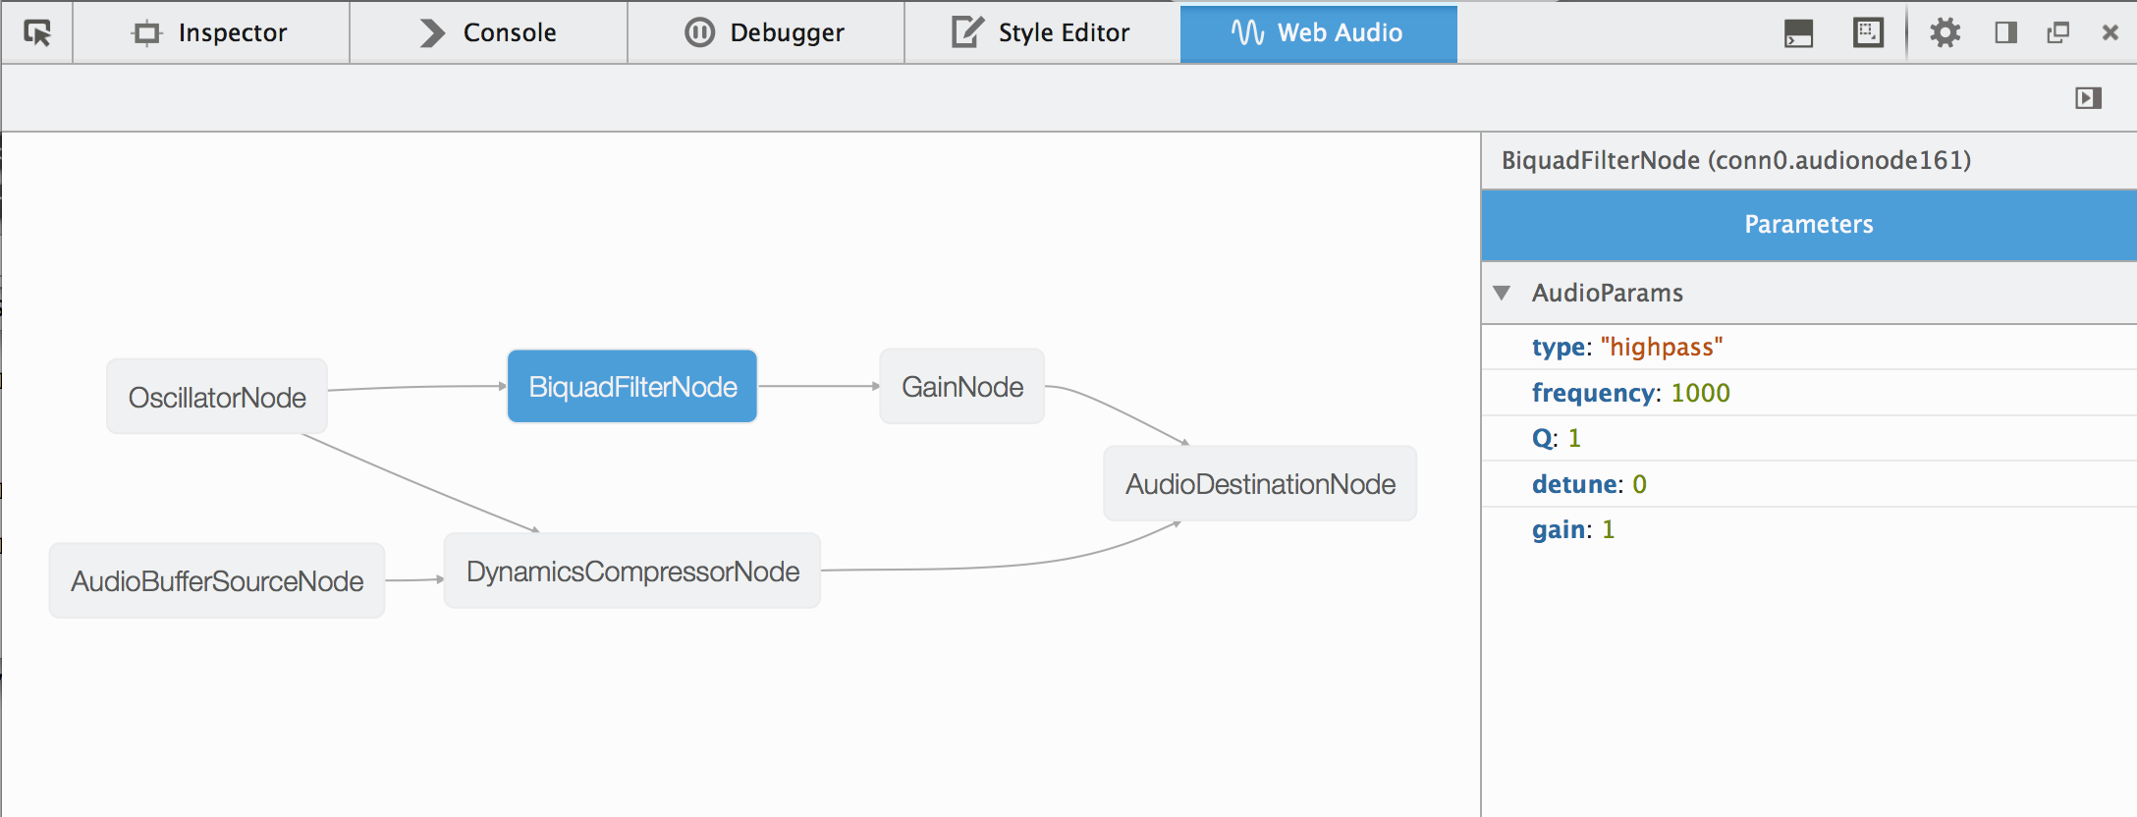
Task: Open the Parameters tab in sidebar
Action: pyautogui.click(x=1808, y=225)
